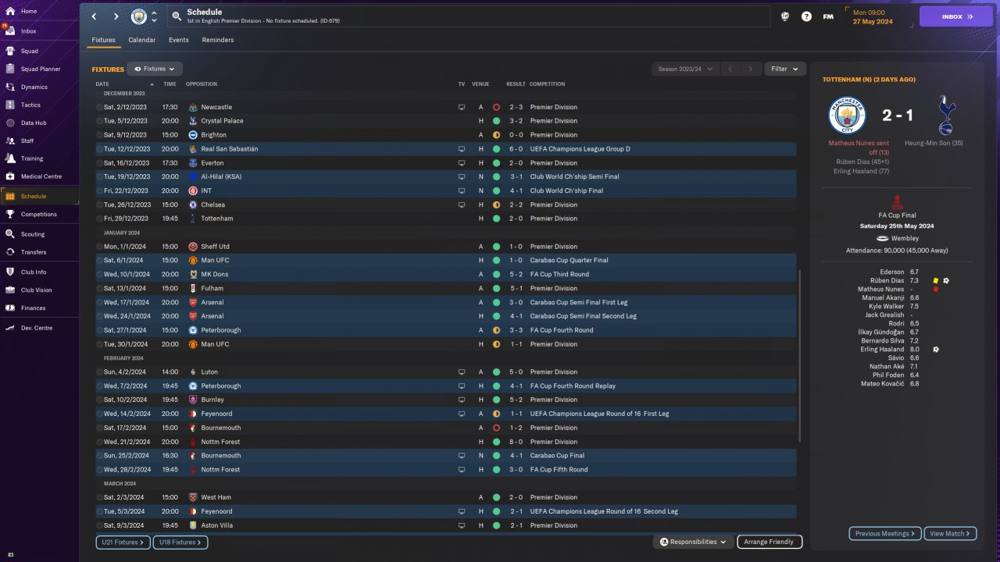Viewport: 1000px width, 562px height.
Task: Click the Manchester City crest in match summary
Action: point(848,116)
